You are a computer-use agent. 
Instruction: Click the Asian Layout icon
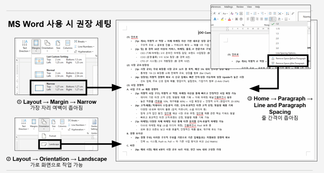[x=280, y=13]
